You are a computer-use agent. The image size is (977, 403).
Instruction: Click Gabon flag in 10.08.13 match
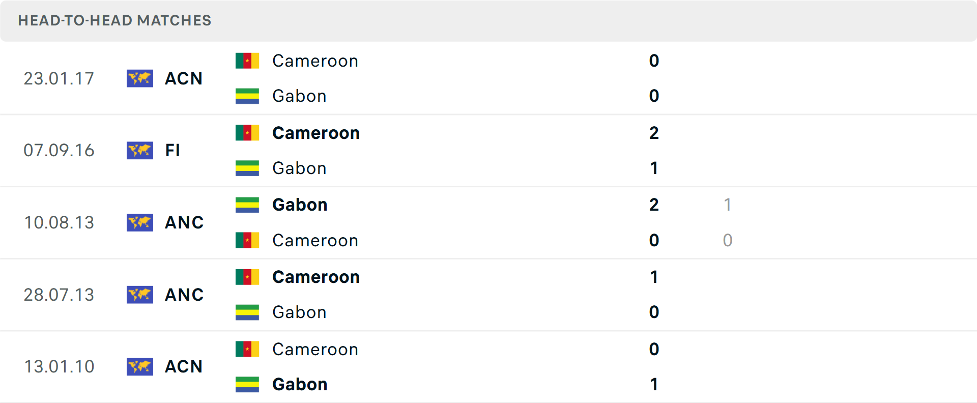pyautogui.click(x=247, y=205)
